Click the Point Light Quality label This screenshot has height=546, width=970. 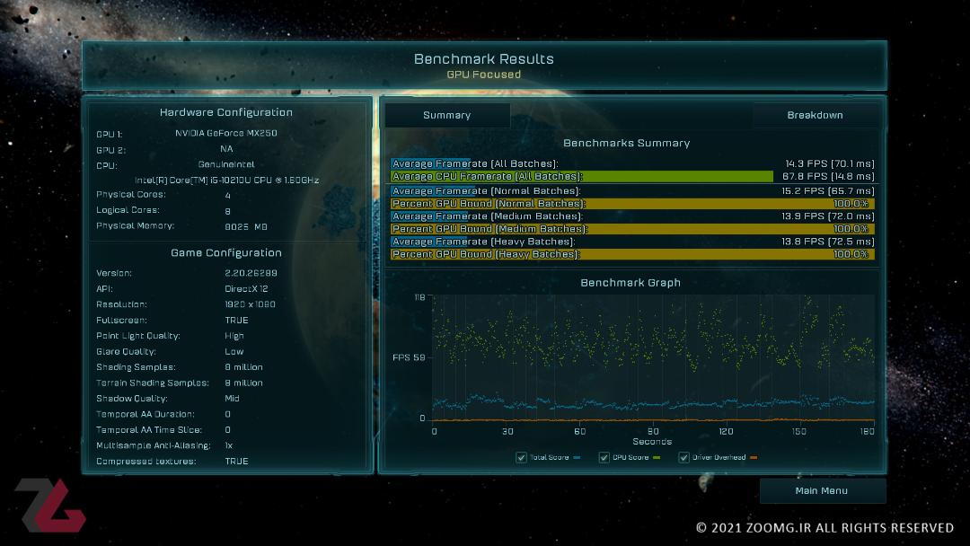(x=138, y=336)
